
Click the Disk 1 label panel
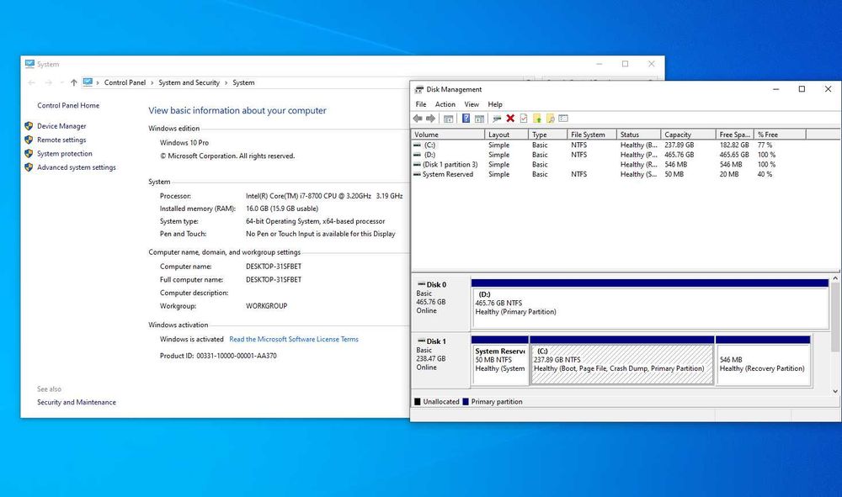click(x=440, y=360)
